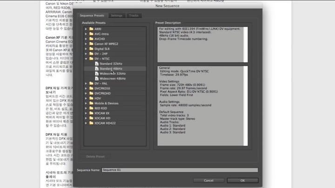The image size is (335, 188).
Task: Click the RED R3D folder icon
Action: tap(91, 108)
